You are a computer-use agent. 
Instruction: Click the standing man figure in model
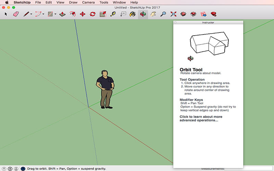[105, 89]
